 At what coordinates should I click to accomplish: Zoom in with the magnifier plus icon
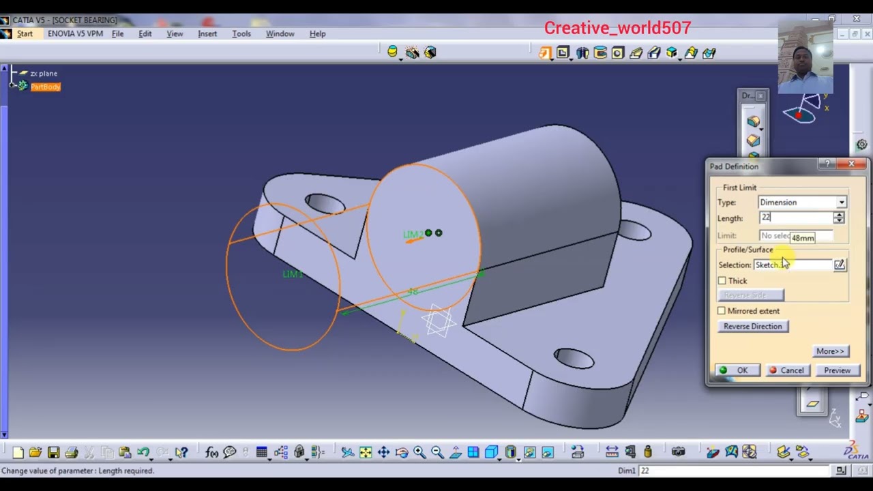[419, 452]
